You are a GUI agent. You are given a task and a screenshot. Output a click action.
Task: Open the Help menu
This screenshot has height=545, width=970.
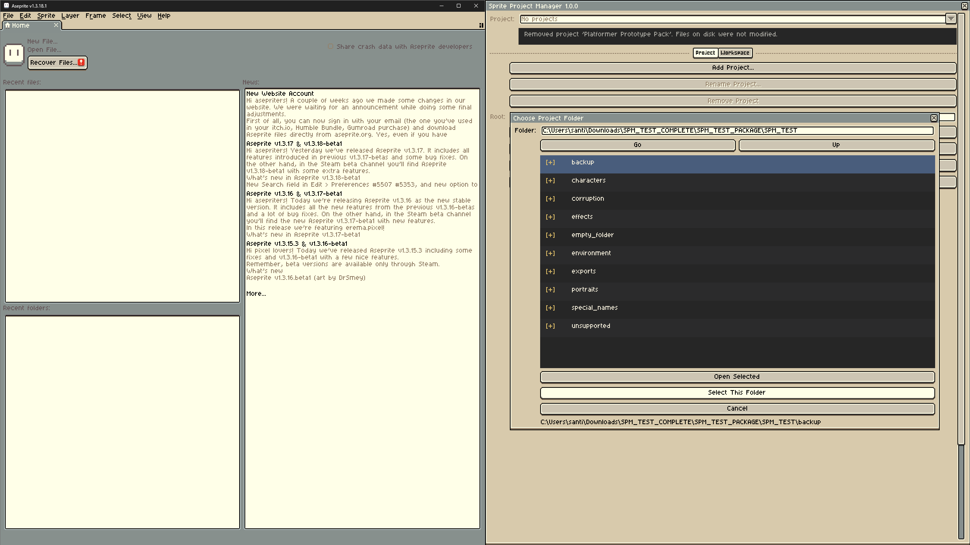[x=164, y=16]
